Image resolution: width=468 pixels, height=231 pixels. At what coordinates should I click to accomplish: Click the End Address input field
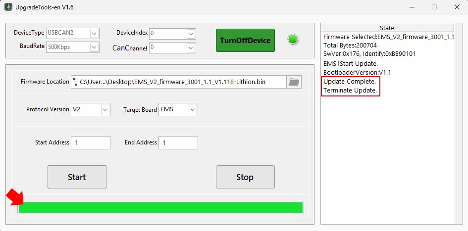(x=178, y=143)
